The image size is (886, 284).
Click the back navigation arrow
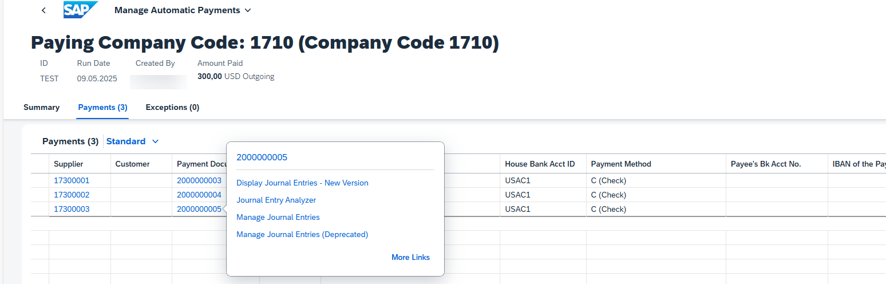point(43,10)
